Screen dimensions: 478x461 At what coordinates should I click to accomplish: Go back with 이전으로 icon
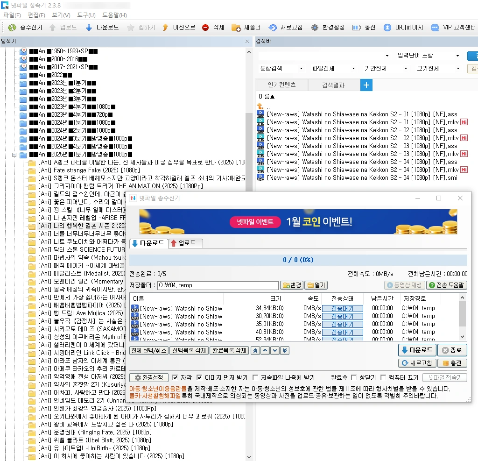pos(165,28)
